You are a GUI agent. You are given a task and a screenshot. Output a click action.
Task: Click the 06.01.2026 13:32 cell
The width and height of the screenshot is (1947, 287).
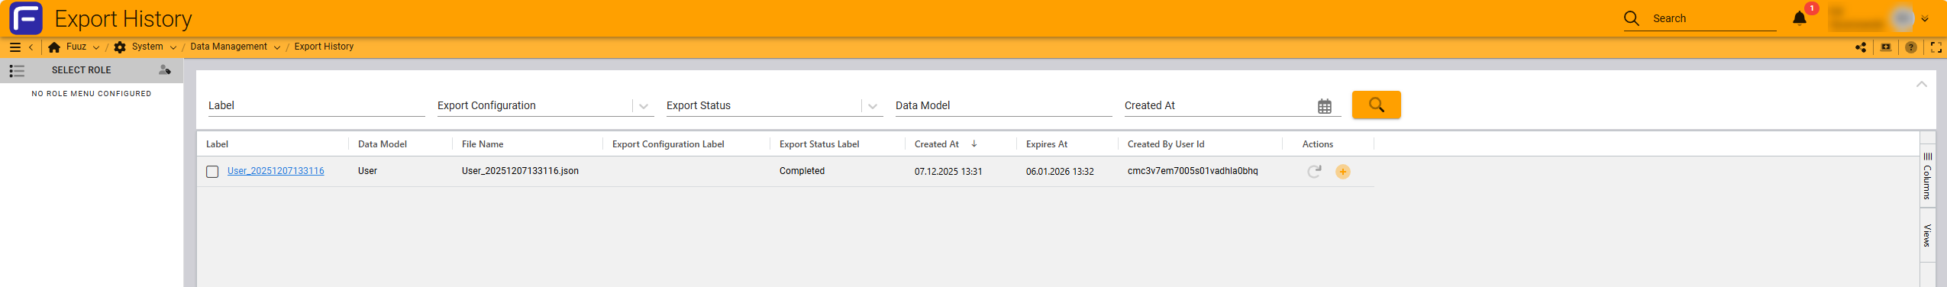coord(1060,172)
